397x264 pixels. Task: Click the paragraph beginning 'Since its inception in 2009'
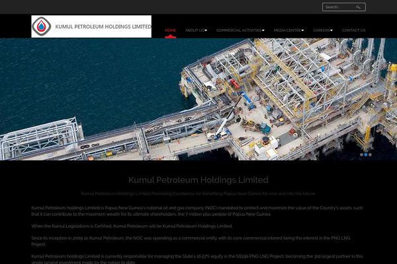point(191,241)
